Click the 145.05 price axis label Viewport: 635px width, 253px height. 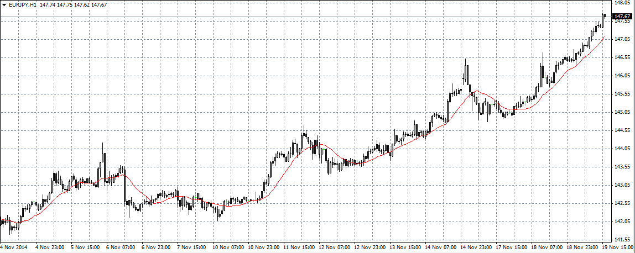pyautogui.click(x=622, y=112)
